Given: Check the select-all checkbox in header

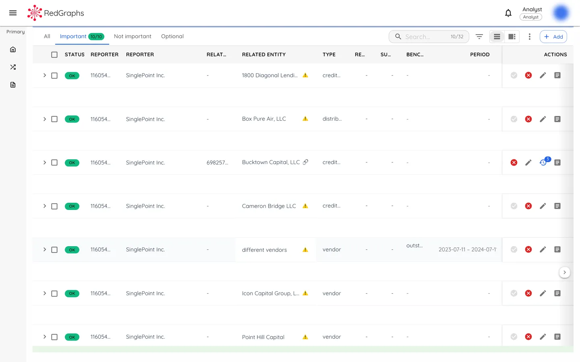Looking at the screenshot, I should click(54, 54).
